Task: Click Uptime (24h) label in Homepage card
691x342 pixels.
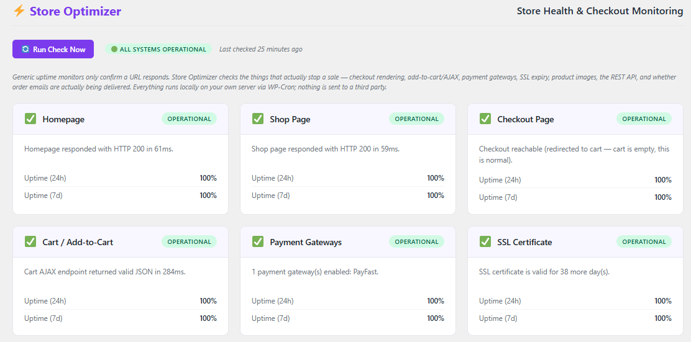Action: 45,178
